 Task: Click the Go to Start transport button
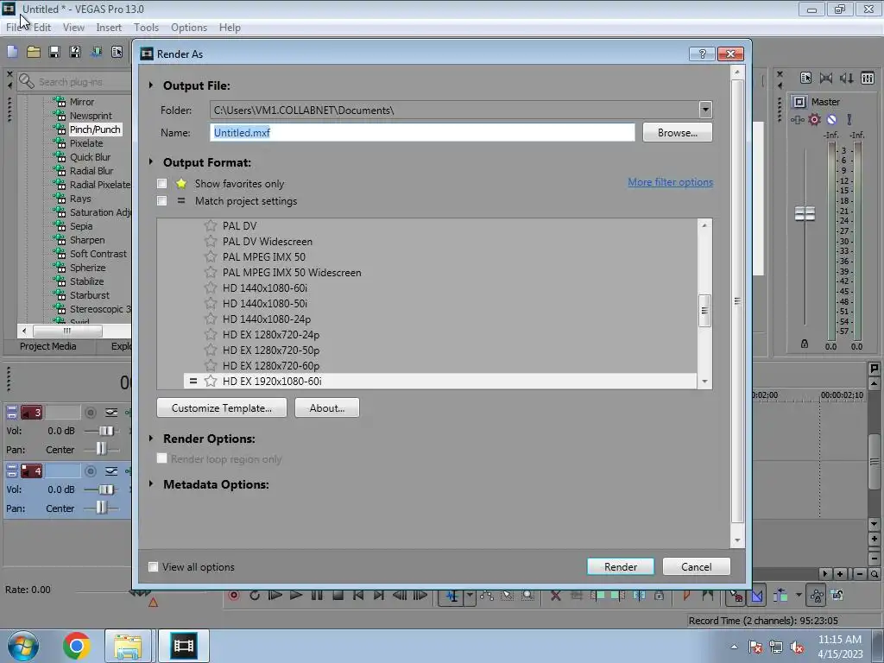tap(358, 596)
